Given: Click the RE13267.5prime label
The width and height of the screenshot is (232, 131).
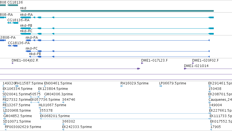Looking at the screenshot, I should [16, 105].
